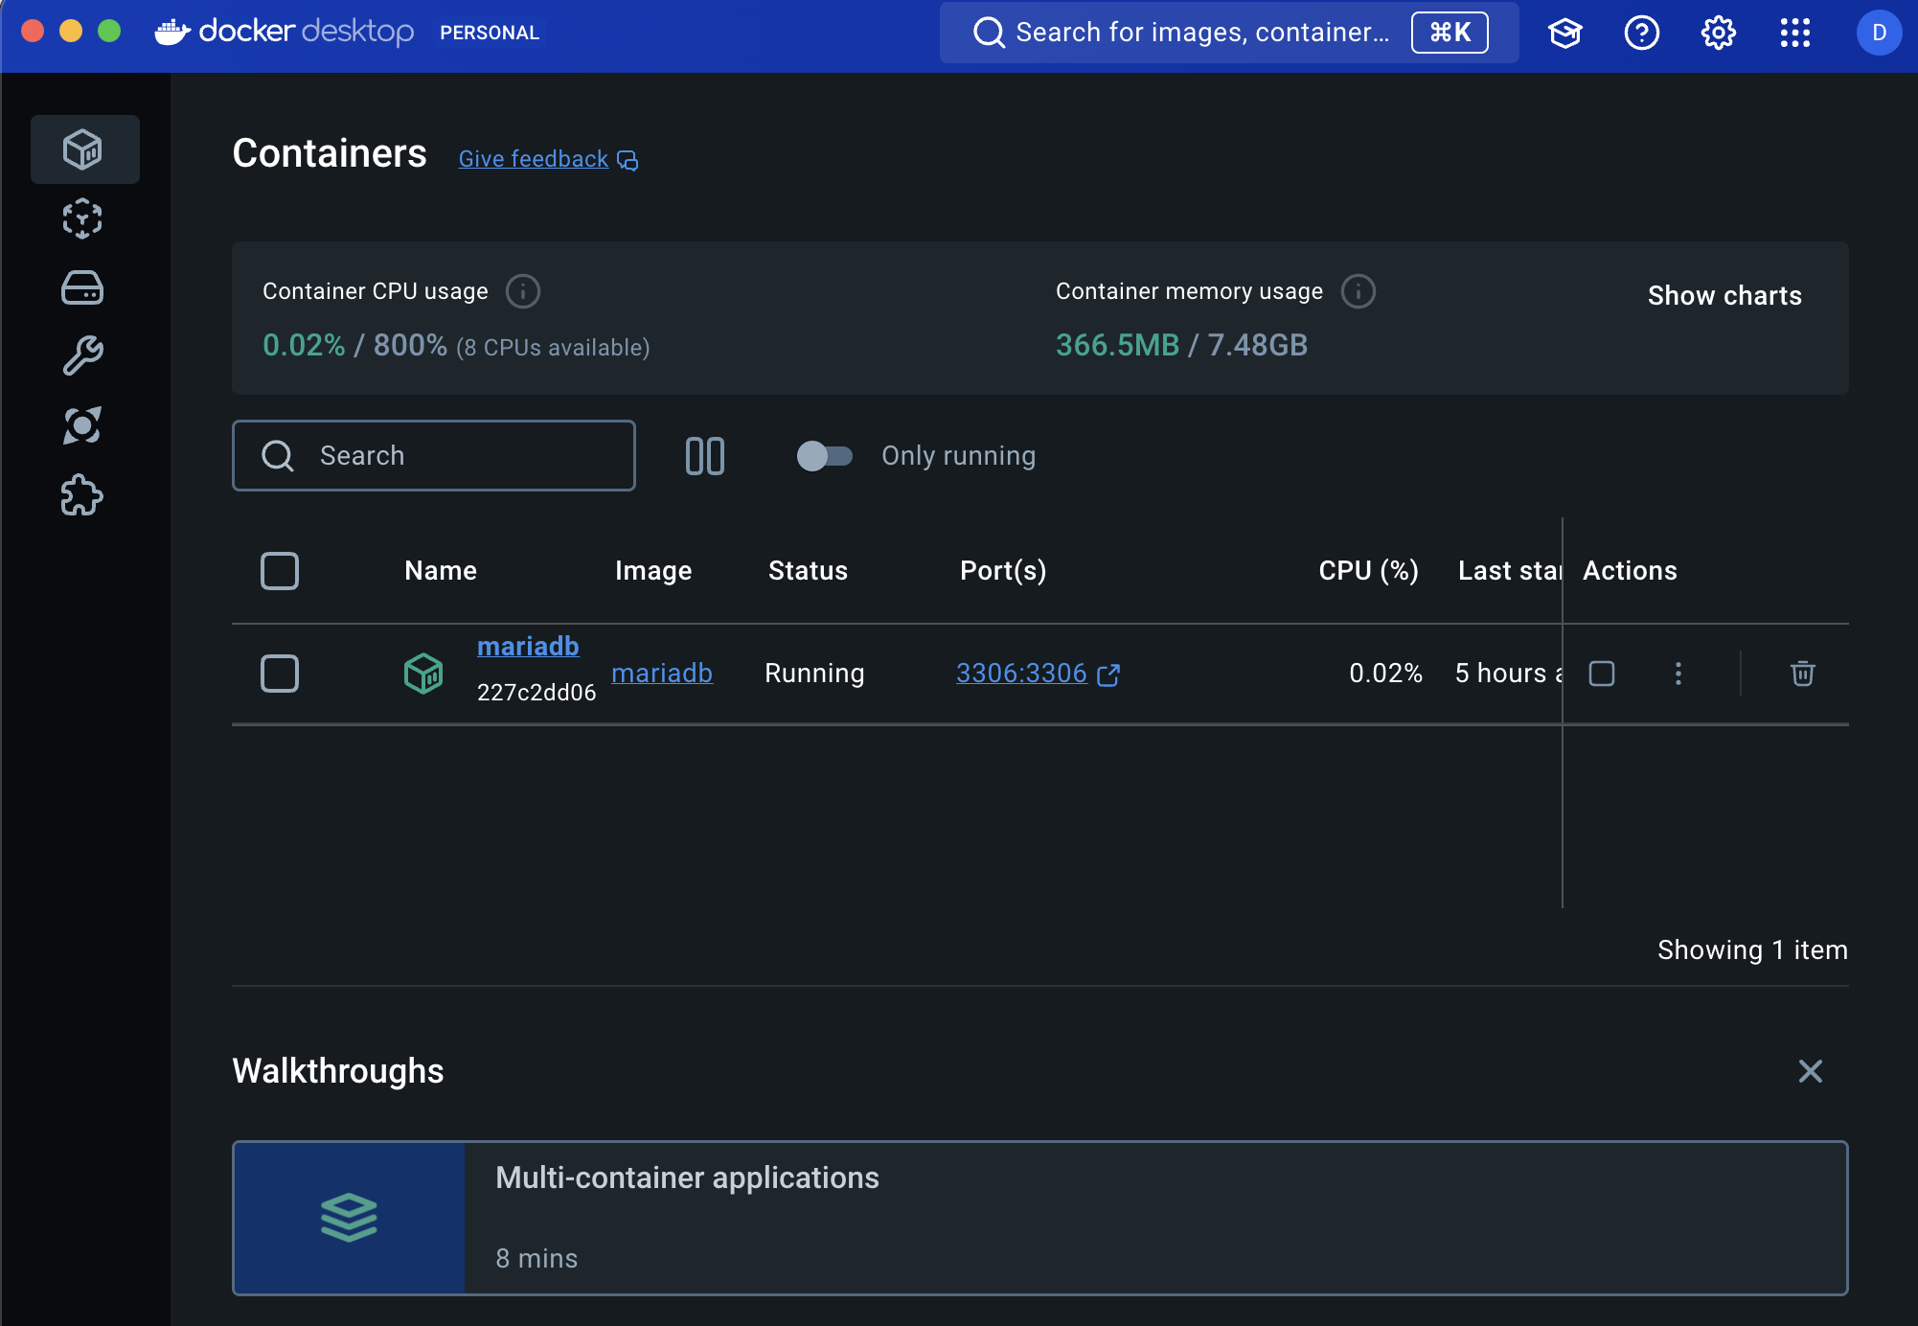Screen dimensions: 1918x1326
Task: Open the apps grid menu in header
Action: 1794,34
